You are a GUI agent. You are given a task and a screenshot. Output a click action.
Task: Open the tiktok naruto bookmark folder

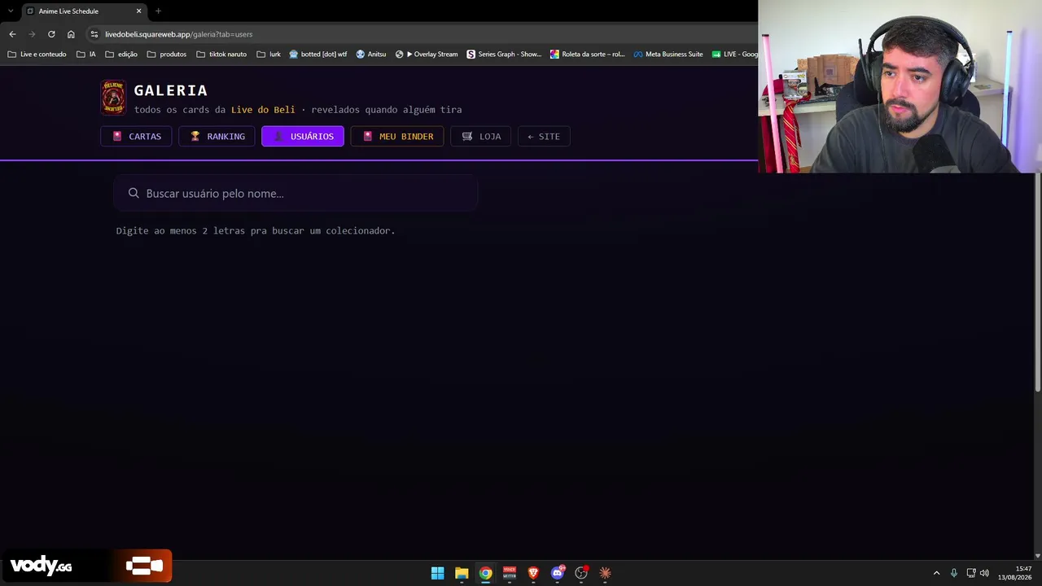click(x=221, y=55)
